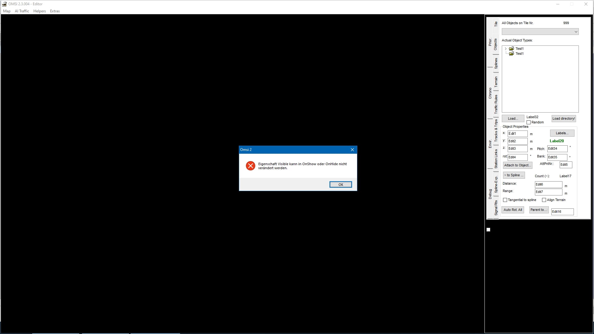Open the Extras menu
The height and width of the screenshot is (334, 594).
55,11
